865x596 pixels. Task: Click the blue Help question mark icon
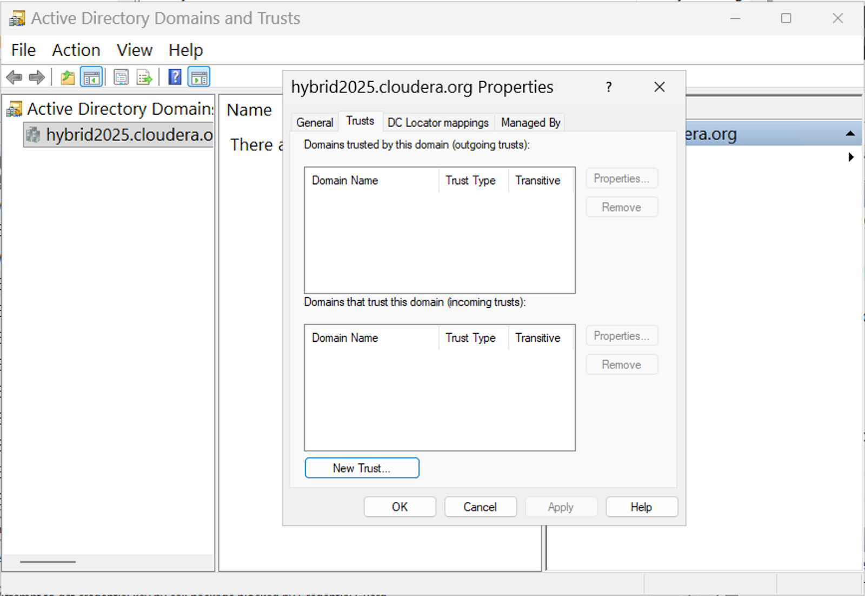[x=175, y=77]
